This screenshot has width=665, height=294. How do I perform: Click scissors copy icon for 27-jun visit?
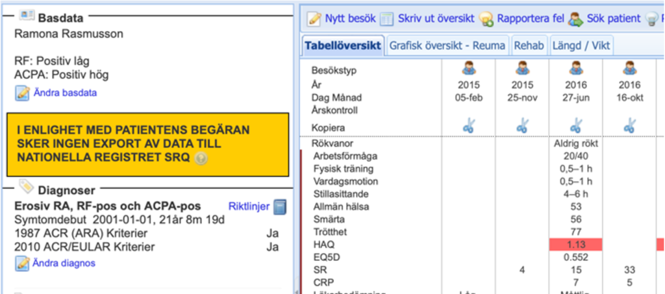point(575,127)
